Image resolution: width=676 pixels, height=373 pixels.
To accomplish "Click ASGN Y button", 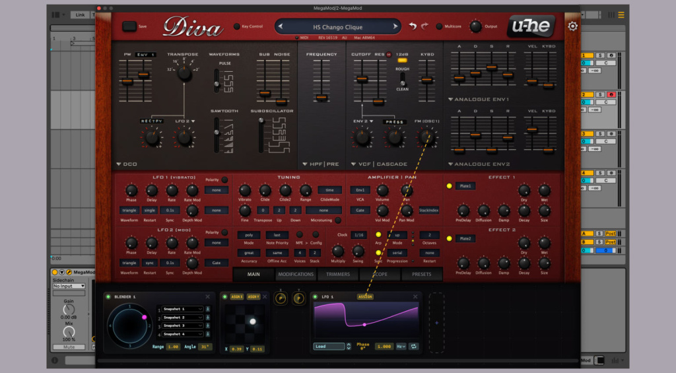I will (253, 296).
